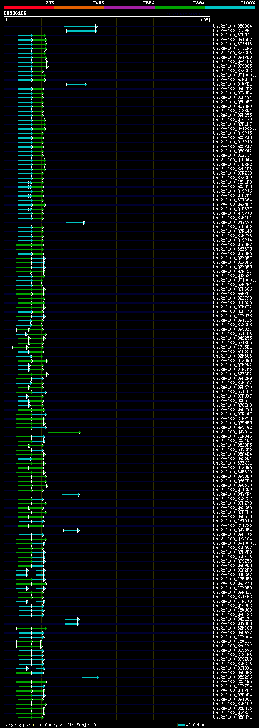Select hit UniRef100_B9I5U7

click(x=232, y=40)
